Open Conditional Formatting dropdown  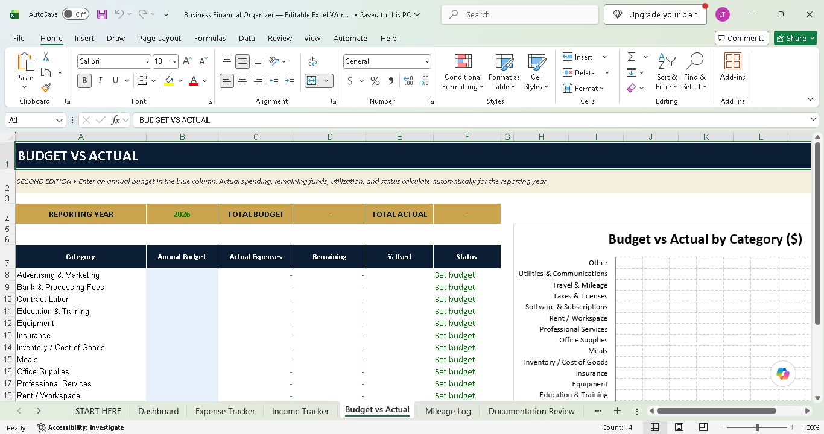pyautogui.click(x=463, y=72)
